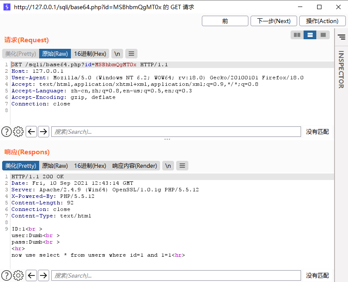Select Request 16进制(Hex) tab
The width and height of the screenshot is (348, 282).
90,54
